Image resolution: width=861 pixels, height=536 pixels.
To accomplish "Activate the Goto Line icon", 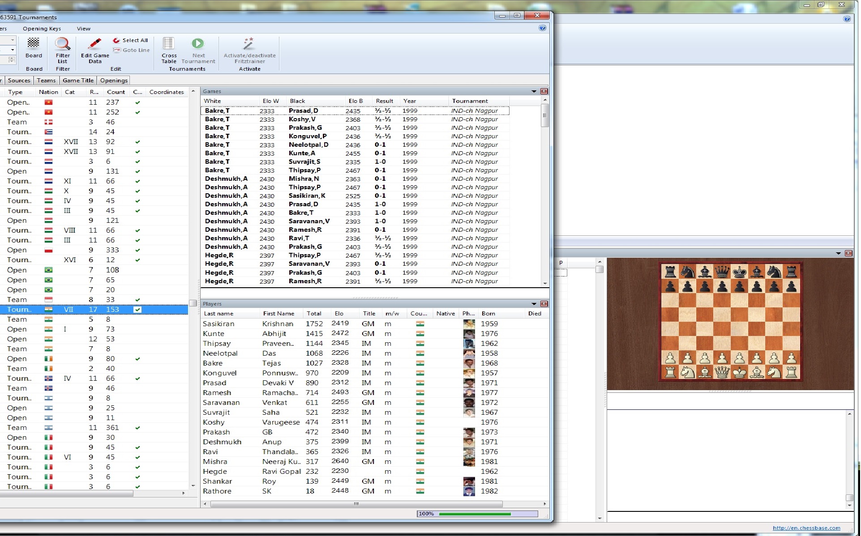I will pos(116,50).
